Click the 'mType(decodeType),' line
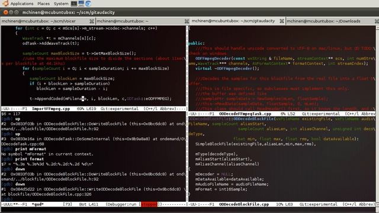379x213 pixels. point(216,154)
